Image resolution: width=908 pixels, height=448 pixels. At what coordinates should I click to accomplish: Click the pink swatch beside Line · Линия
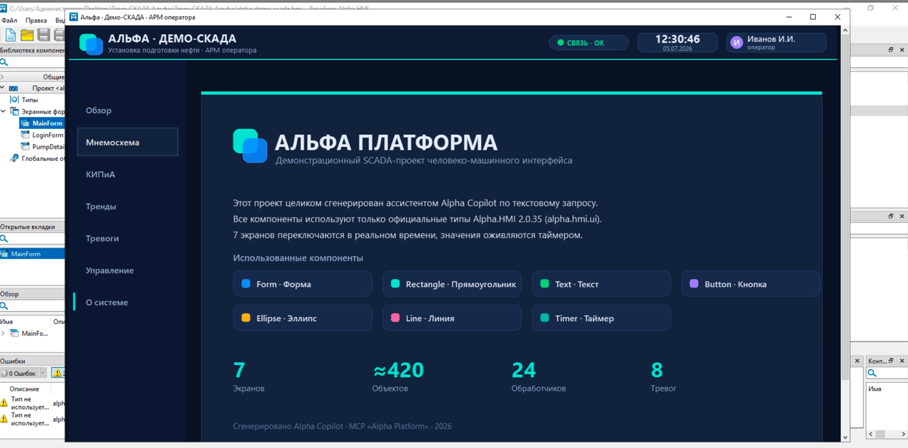point(395,318)
